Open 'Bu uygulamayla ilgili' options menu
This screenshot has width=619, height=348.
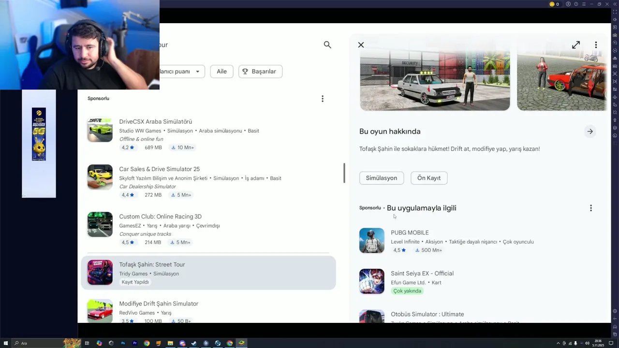tap(590, 208)
